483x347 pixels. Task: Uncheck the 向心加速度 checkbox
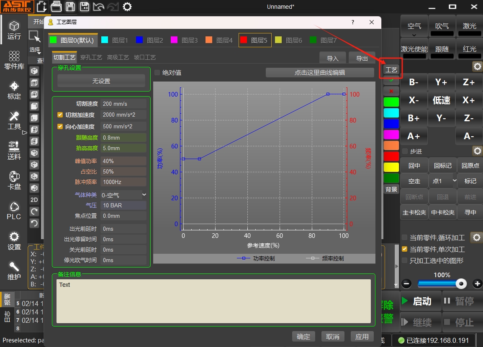[60, 126]
